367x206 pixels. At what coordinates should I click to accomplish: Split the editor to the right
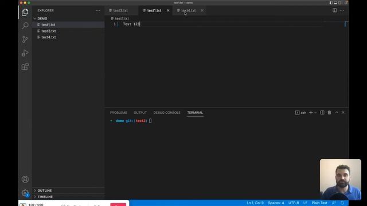pyautogui.click(x=335, y=10)
